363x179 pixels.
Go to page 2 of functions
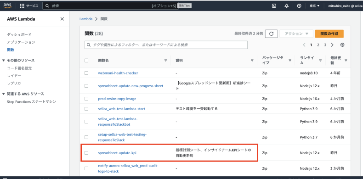pyautogui.click(x=318, y=45)
